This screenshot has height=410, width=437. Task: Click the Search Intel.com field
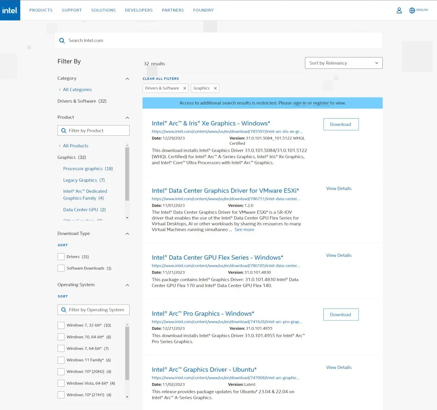point(219,40)
